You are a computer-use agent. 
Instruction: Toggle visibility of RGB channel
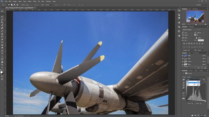[183, 56]
